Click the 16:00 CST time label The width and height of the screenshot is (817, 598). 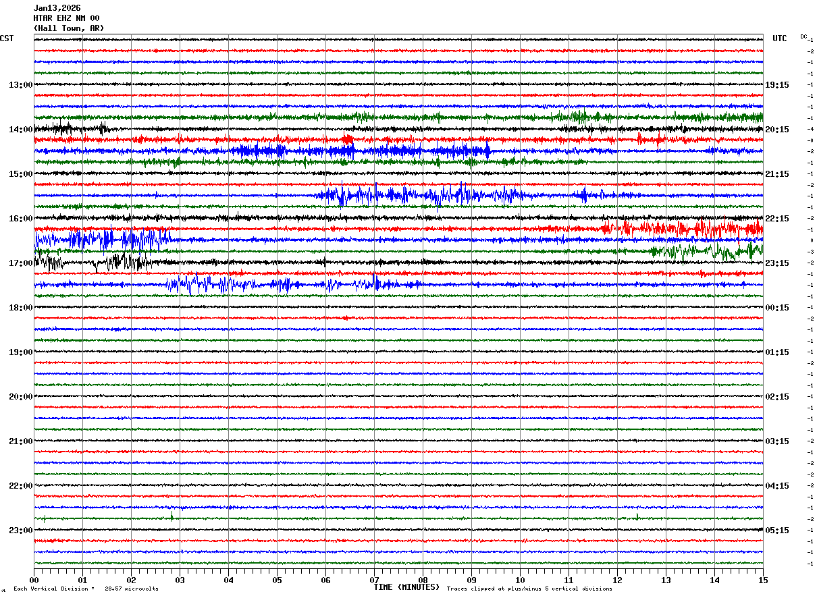click(20, 219)
